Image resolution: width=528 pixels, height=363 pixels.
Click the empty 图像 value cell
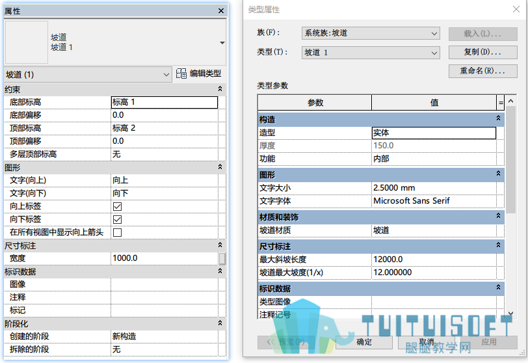[x=165, y=284]
